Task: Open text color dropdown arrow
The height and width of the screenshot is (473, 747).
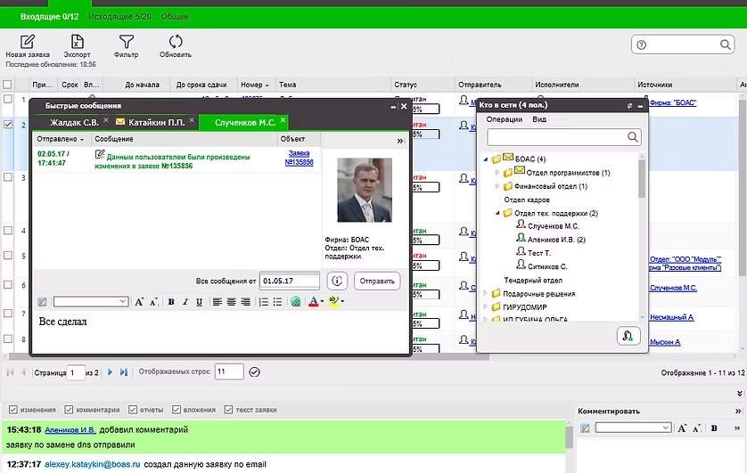Action: click(323, 302)
